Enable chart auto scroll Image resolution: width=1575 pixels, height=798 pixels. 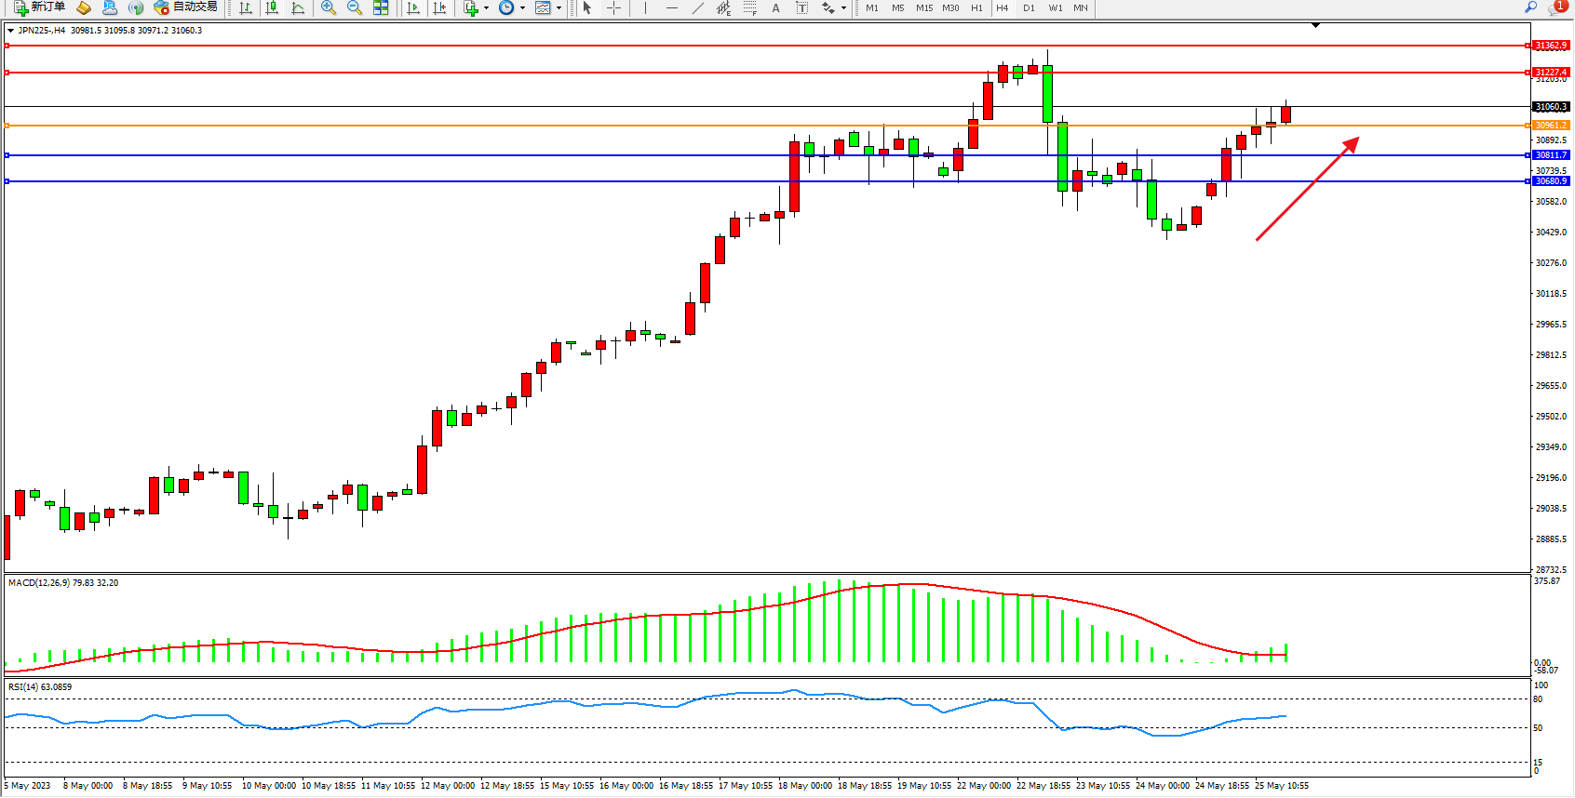413,7
